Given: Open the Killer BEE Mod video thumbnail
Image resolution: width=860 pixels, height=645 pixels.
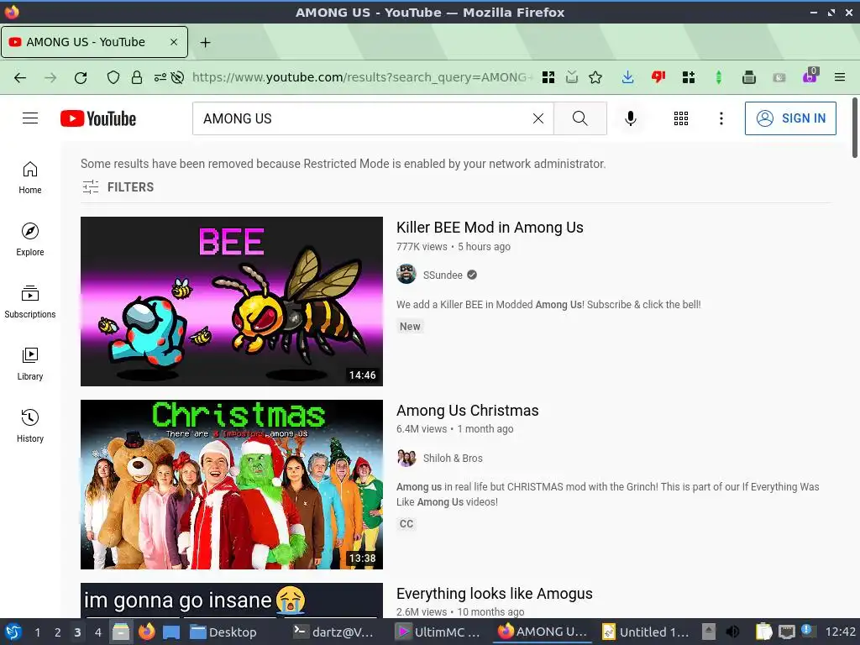Looking at the screenshot, I should pyautogui.click(x=232, y=302).
